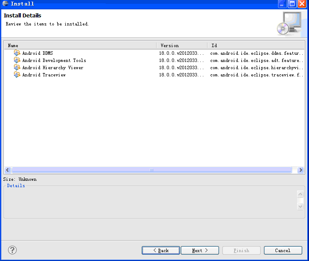The image size is (309, 261).
Task: Click the Version column header
Action: tap(182, 45)
